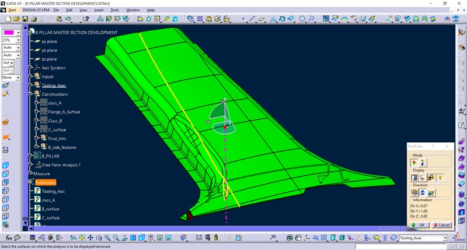Click the Undo arrow icon
467x250 pixels.
tap(68, 19)
